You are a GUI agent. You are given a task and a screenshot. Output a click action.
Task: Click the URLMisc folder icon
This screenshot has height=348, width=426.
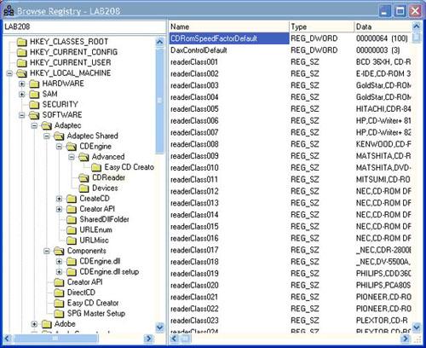pyautogui.click(x=72, y=241)
